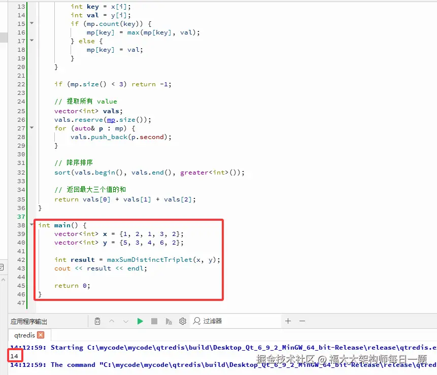This screenshot has width=437, height=375.
Task: Click the sort call on line 32
Action: tap(62, 173)
